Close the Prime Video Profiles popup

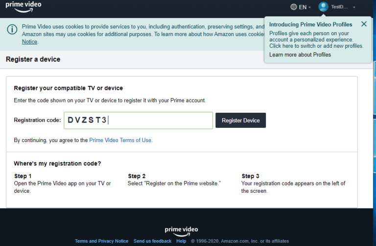(364, 24)
